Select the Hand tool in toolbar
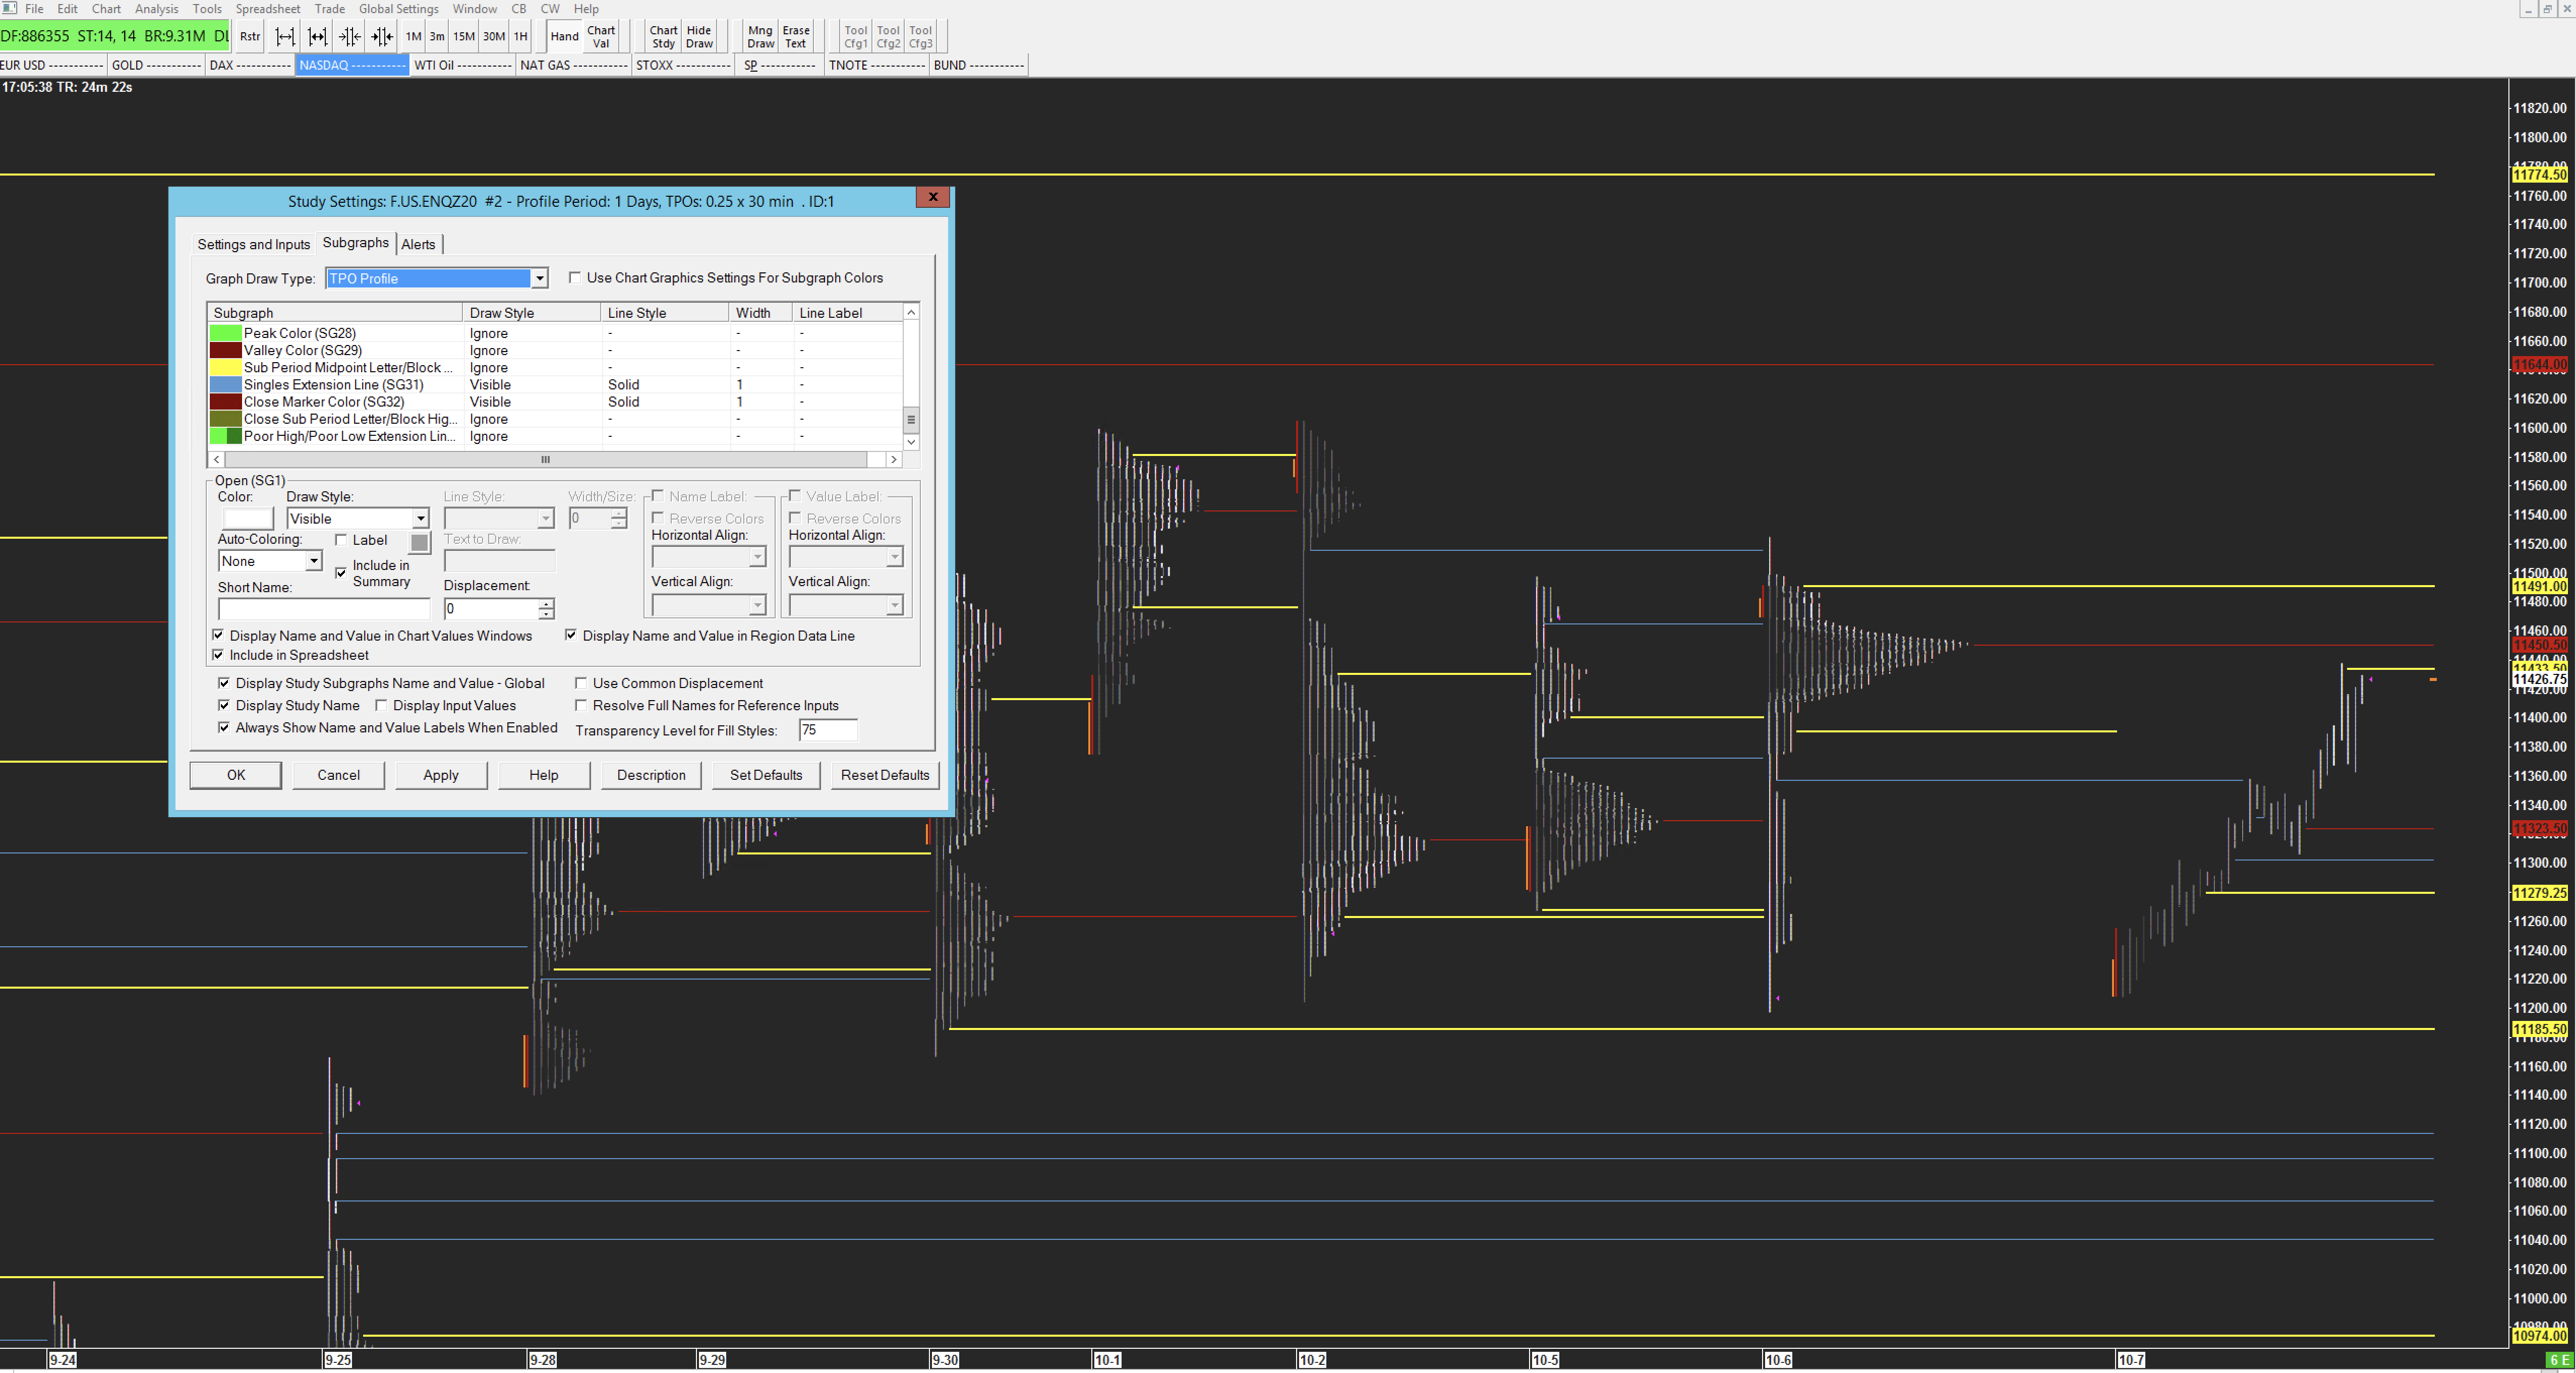The height and width of the screenshot is (1373, 2576). click(564, 36)
